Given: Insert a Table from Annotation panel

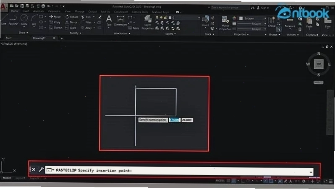Looking at the screenshot, I should [x=133, y=28].
